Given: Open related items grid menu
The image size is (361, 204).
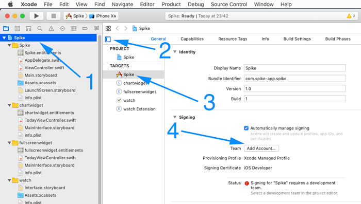Looking at the screenshot, I should pos(108,28).
